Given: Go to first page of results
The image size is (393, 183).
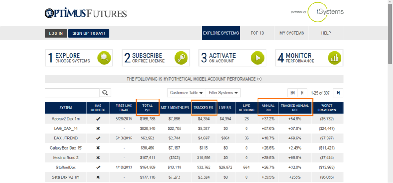Looking at the screenshot, I should tap(292, 93).
